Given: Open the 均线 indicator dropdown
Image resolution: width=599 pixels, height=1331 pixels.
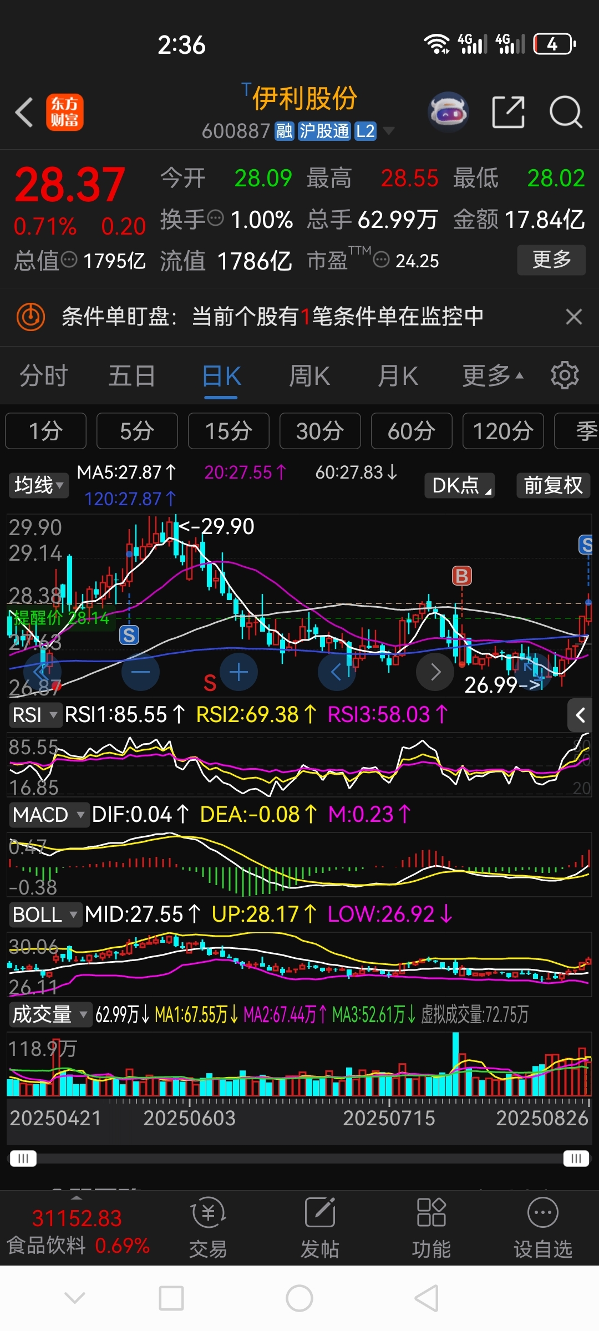Looking at the screenshot, I should [x=39, y=485].
